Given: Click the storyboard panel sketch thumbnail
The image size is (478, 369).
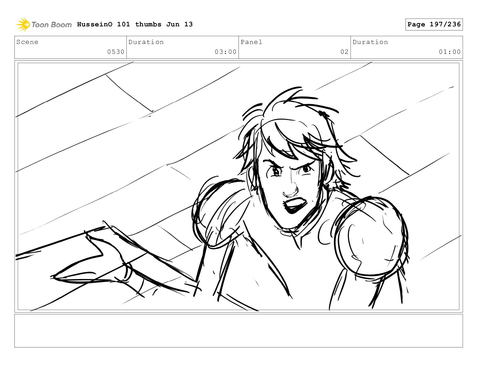Looking at the screenshot, I should click(x=239, y=186).
